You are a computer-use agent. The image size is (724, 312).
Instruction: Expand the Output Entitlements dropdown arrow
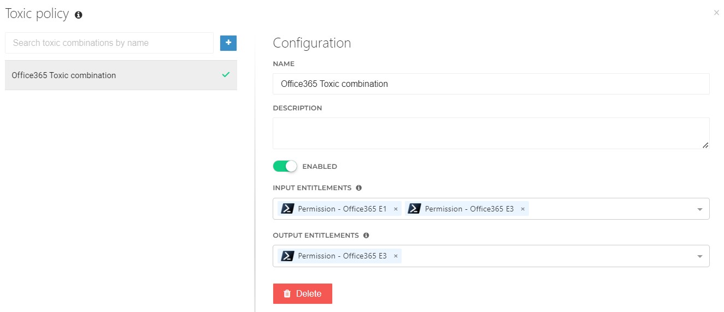[700, 256]
